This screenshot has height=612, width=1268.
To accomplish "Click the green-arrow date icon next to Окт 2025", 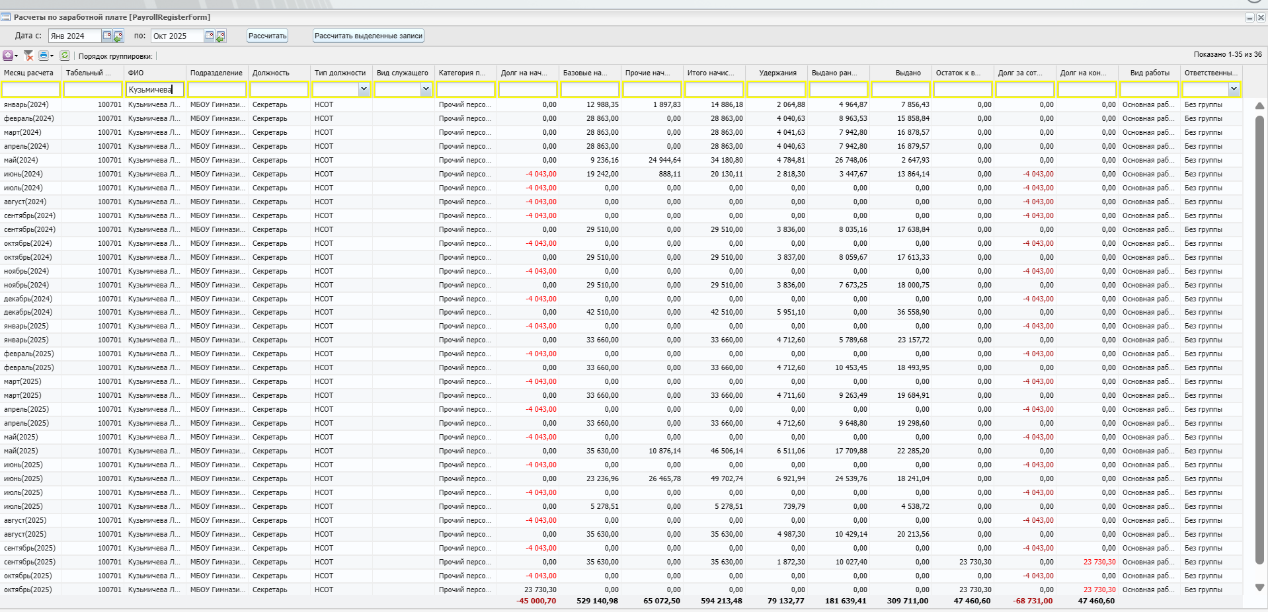I will [x=221, y=36].
